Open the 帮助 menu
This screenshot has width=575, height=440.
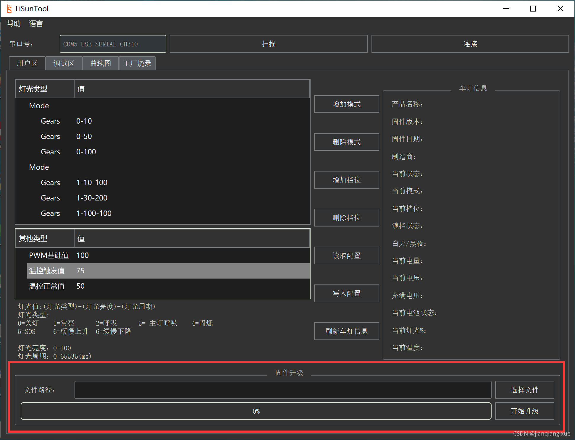14,24
